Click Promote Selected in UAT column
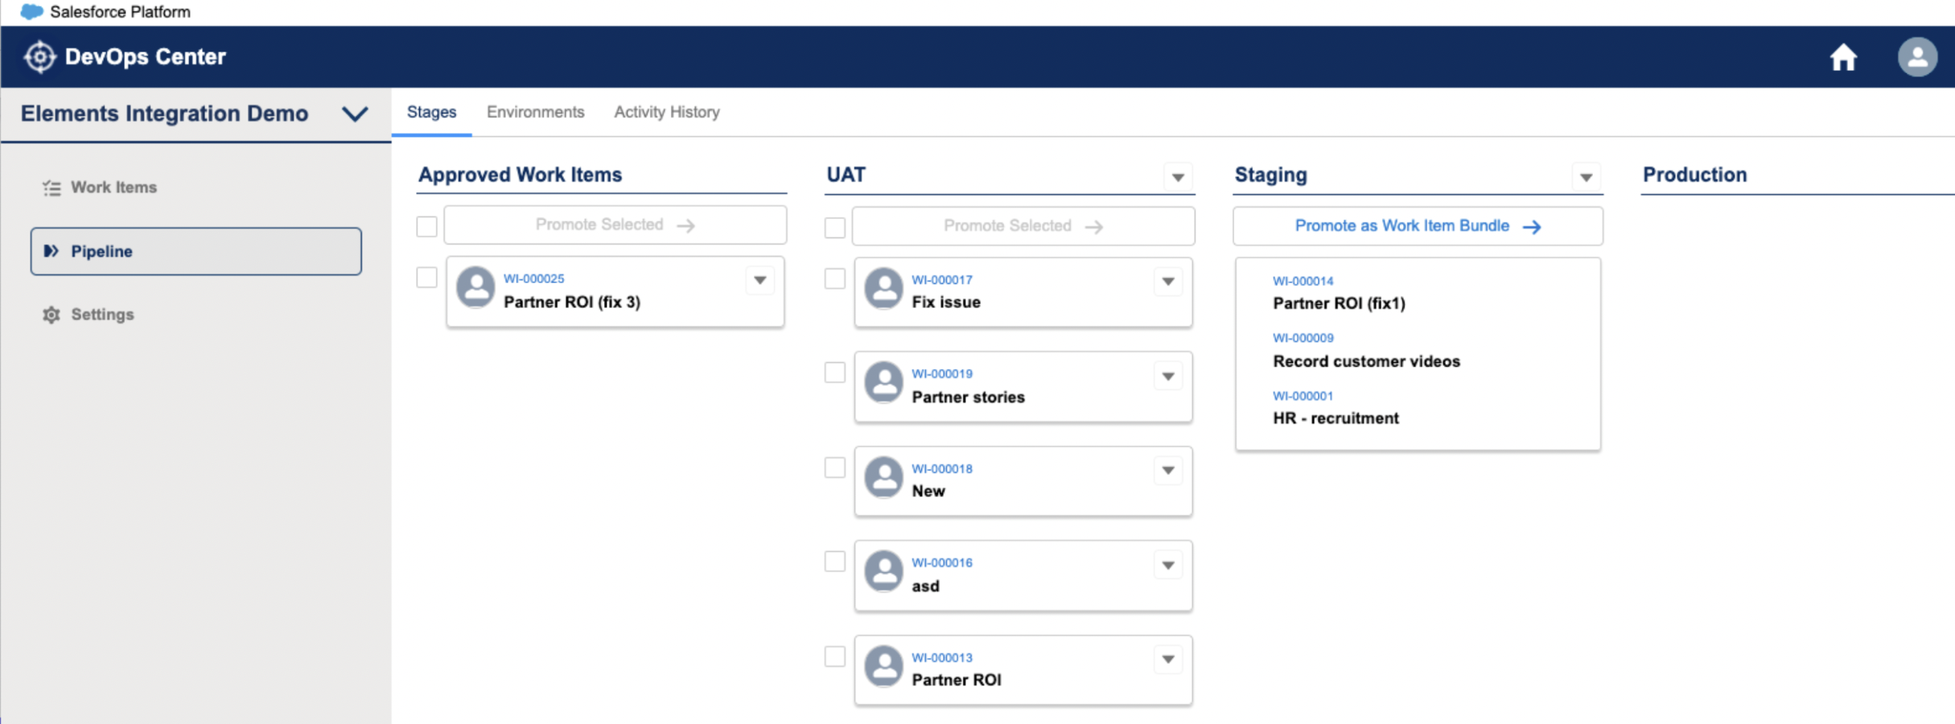 click(x=1023, y=226)
